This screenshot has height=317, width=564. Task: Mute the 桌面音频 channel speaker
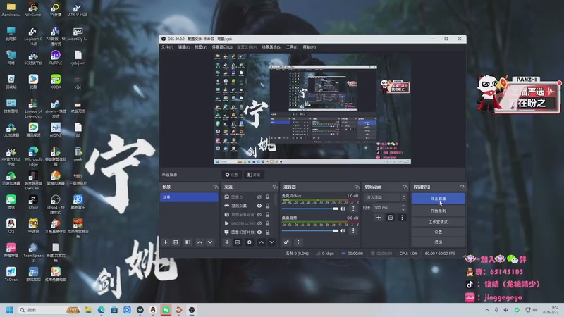(x=343, y=231)
